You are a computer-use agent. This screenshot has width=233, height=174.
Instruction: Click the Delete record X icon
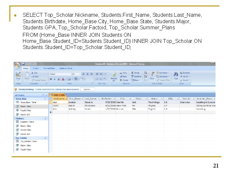pos(121,80)
